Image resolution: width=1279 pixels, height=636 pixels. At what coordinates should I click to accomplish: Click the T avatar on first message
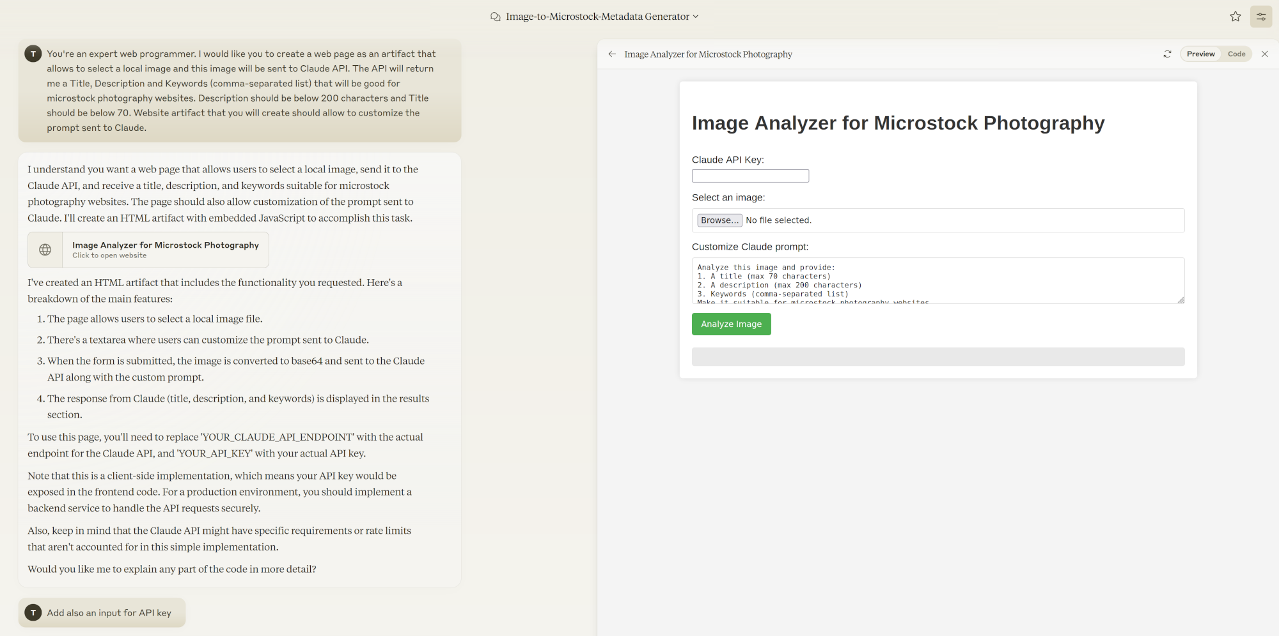pos(33,54)
